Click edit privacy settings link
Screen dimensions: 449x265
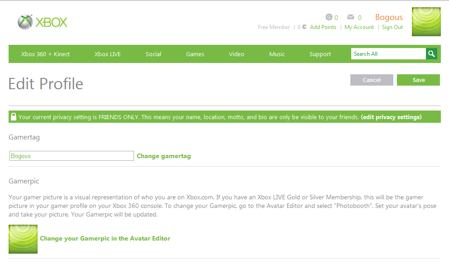click(x=391, y=117)
